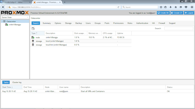Image resolution: width=195 pixels, height=109 pixels.
Task: Click the CPU usage column header
Action: (108, 33)
